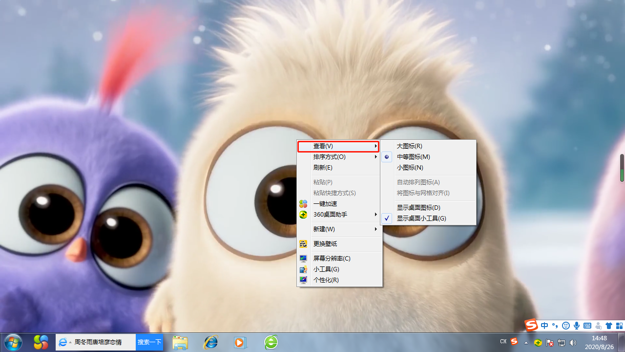The width and height of the screenshot is (625, 352).
Task: Expand the 新建(W) submenu arrow
Action: click(376, 229)
